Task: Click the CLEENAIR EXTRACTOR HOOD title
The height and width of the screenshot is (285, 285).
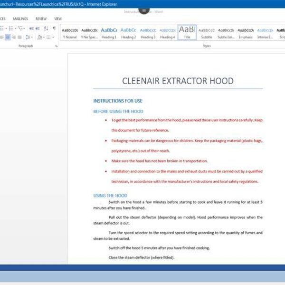Action: point(178,81)
